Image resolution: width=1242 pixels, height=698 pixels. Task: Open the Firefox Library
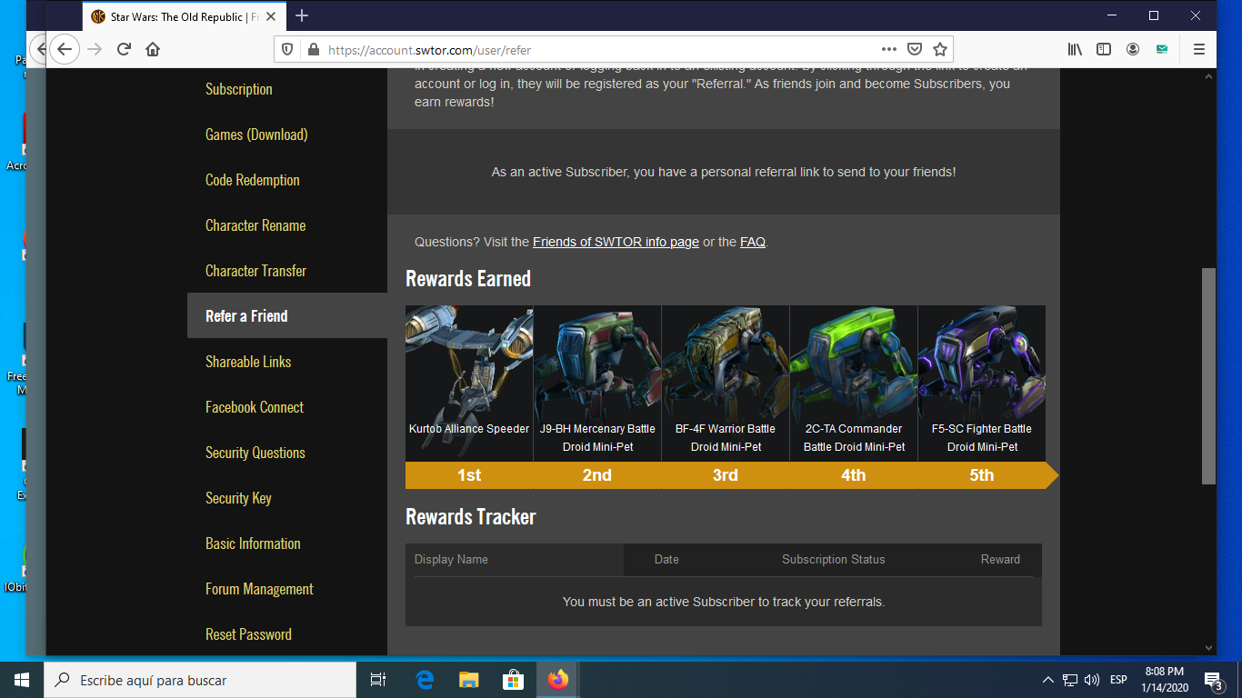pyautogui.click(x=1075, y=49)
